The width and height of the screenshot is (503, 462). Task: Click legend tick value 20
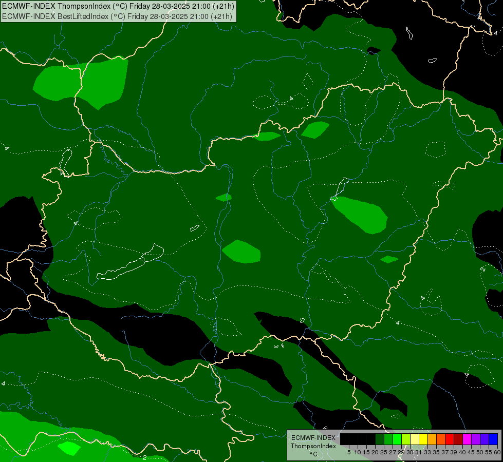(x=375, y=452)
